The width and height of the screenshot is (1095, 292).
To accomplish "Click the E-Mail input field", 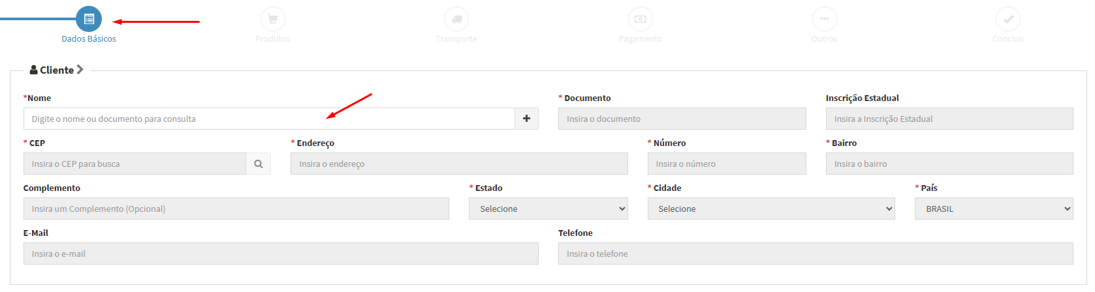I will 281,254.
